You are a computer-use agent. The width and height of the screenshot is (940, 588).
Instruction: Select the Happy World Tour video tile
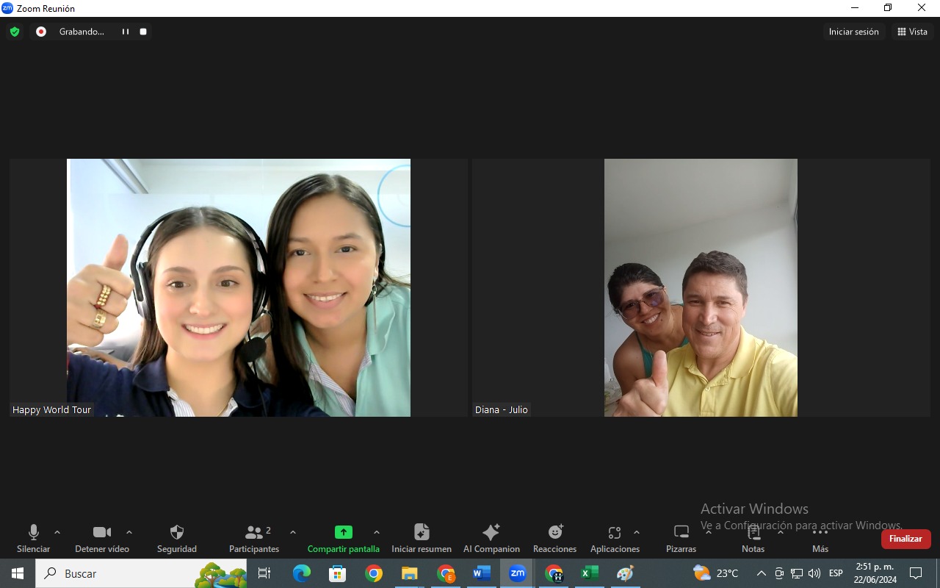click(x=239, y=288)
